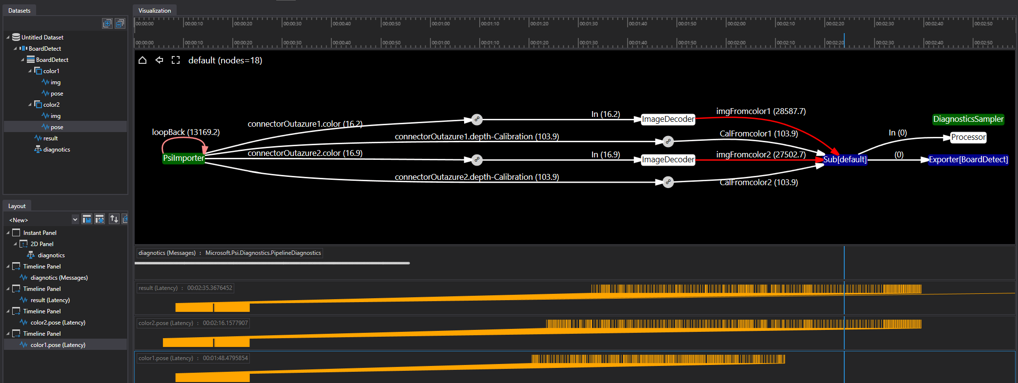Select diagnostics (Messages) in Layout tree
1018x383 pixels.
59,277
